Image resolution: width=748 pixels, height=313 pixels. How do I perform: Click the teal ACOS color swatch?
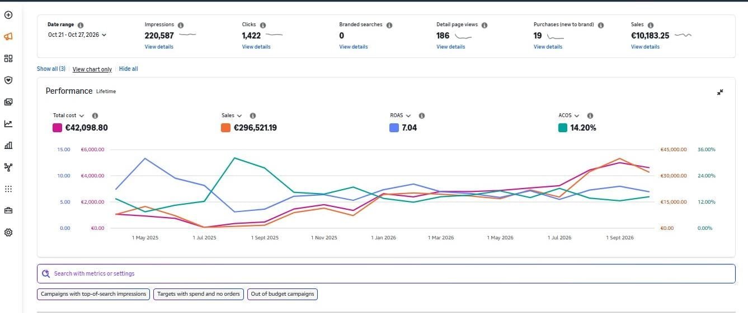pos(563,128)
